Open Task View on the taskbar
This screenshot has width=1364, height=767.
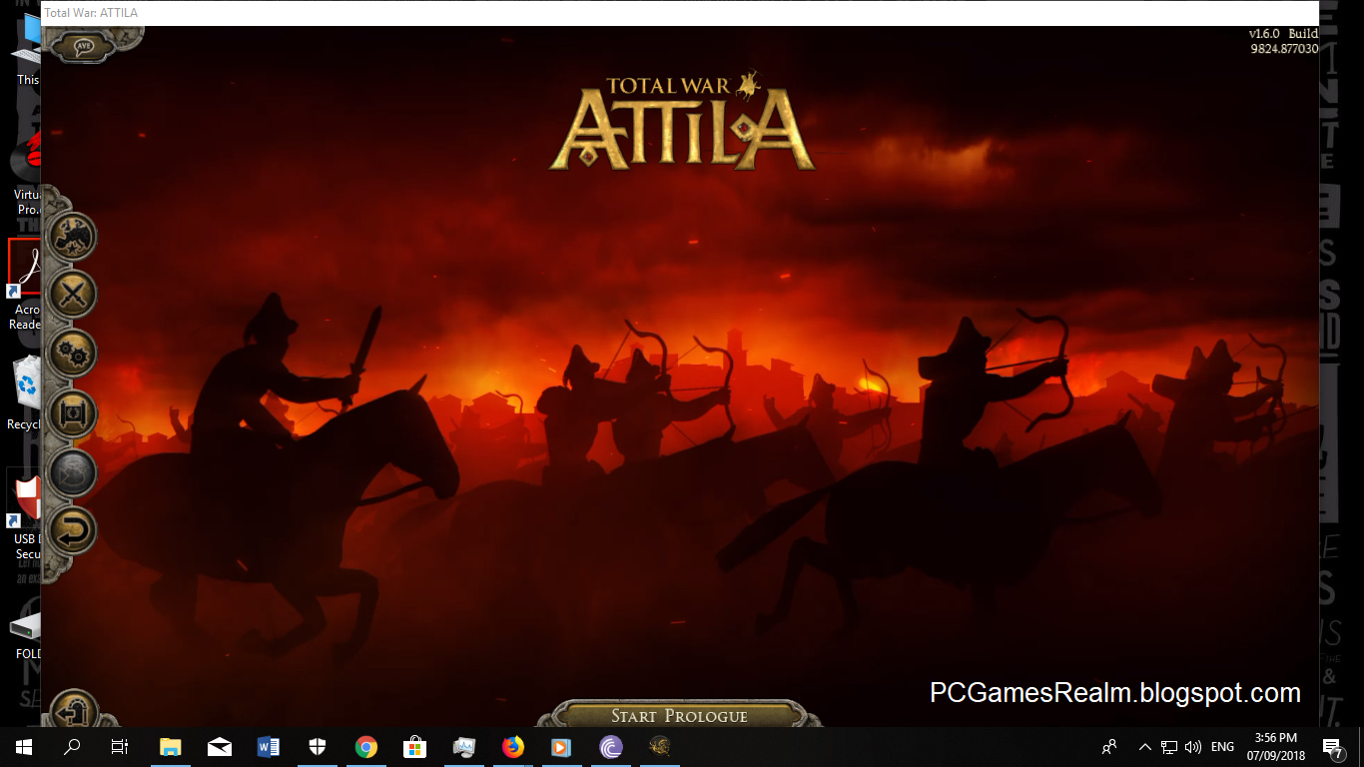pyautogui.click(x=120, y=747)
